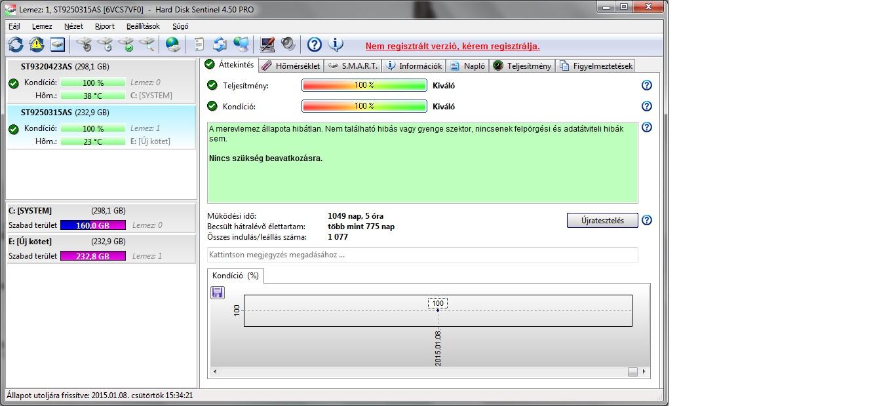Click help icon beside green status text

tap(647, 127)
